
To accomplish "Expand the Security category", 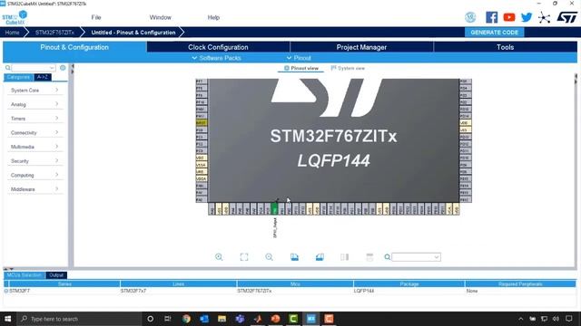I will click(34, 161).
